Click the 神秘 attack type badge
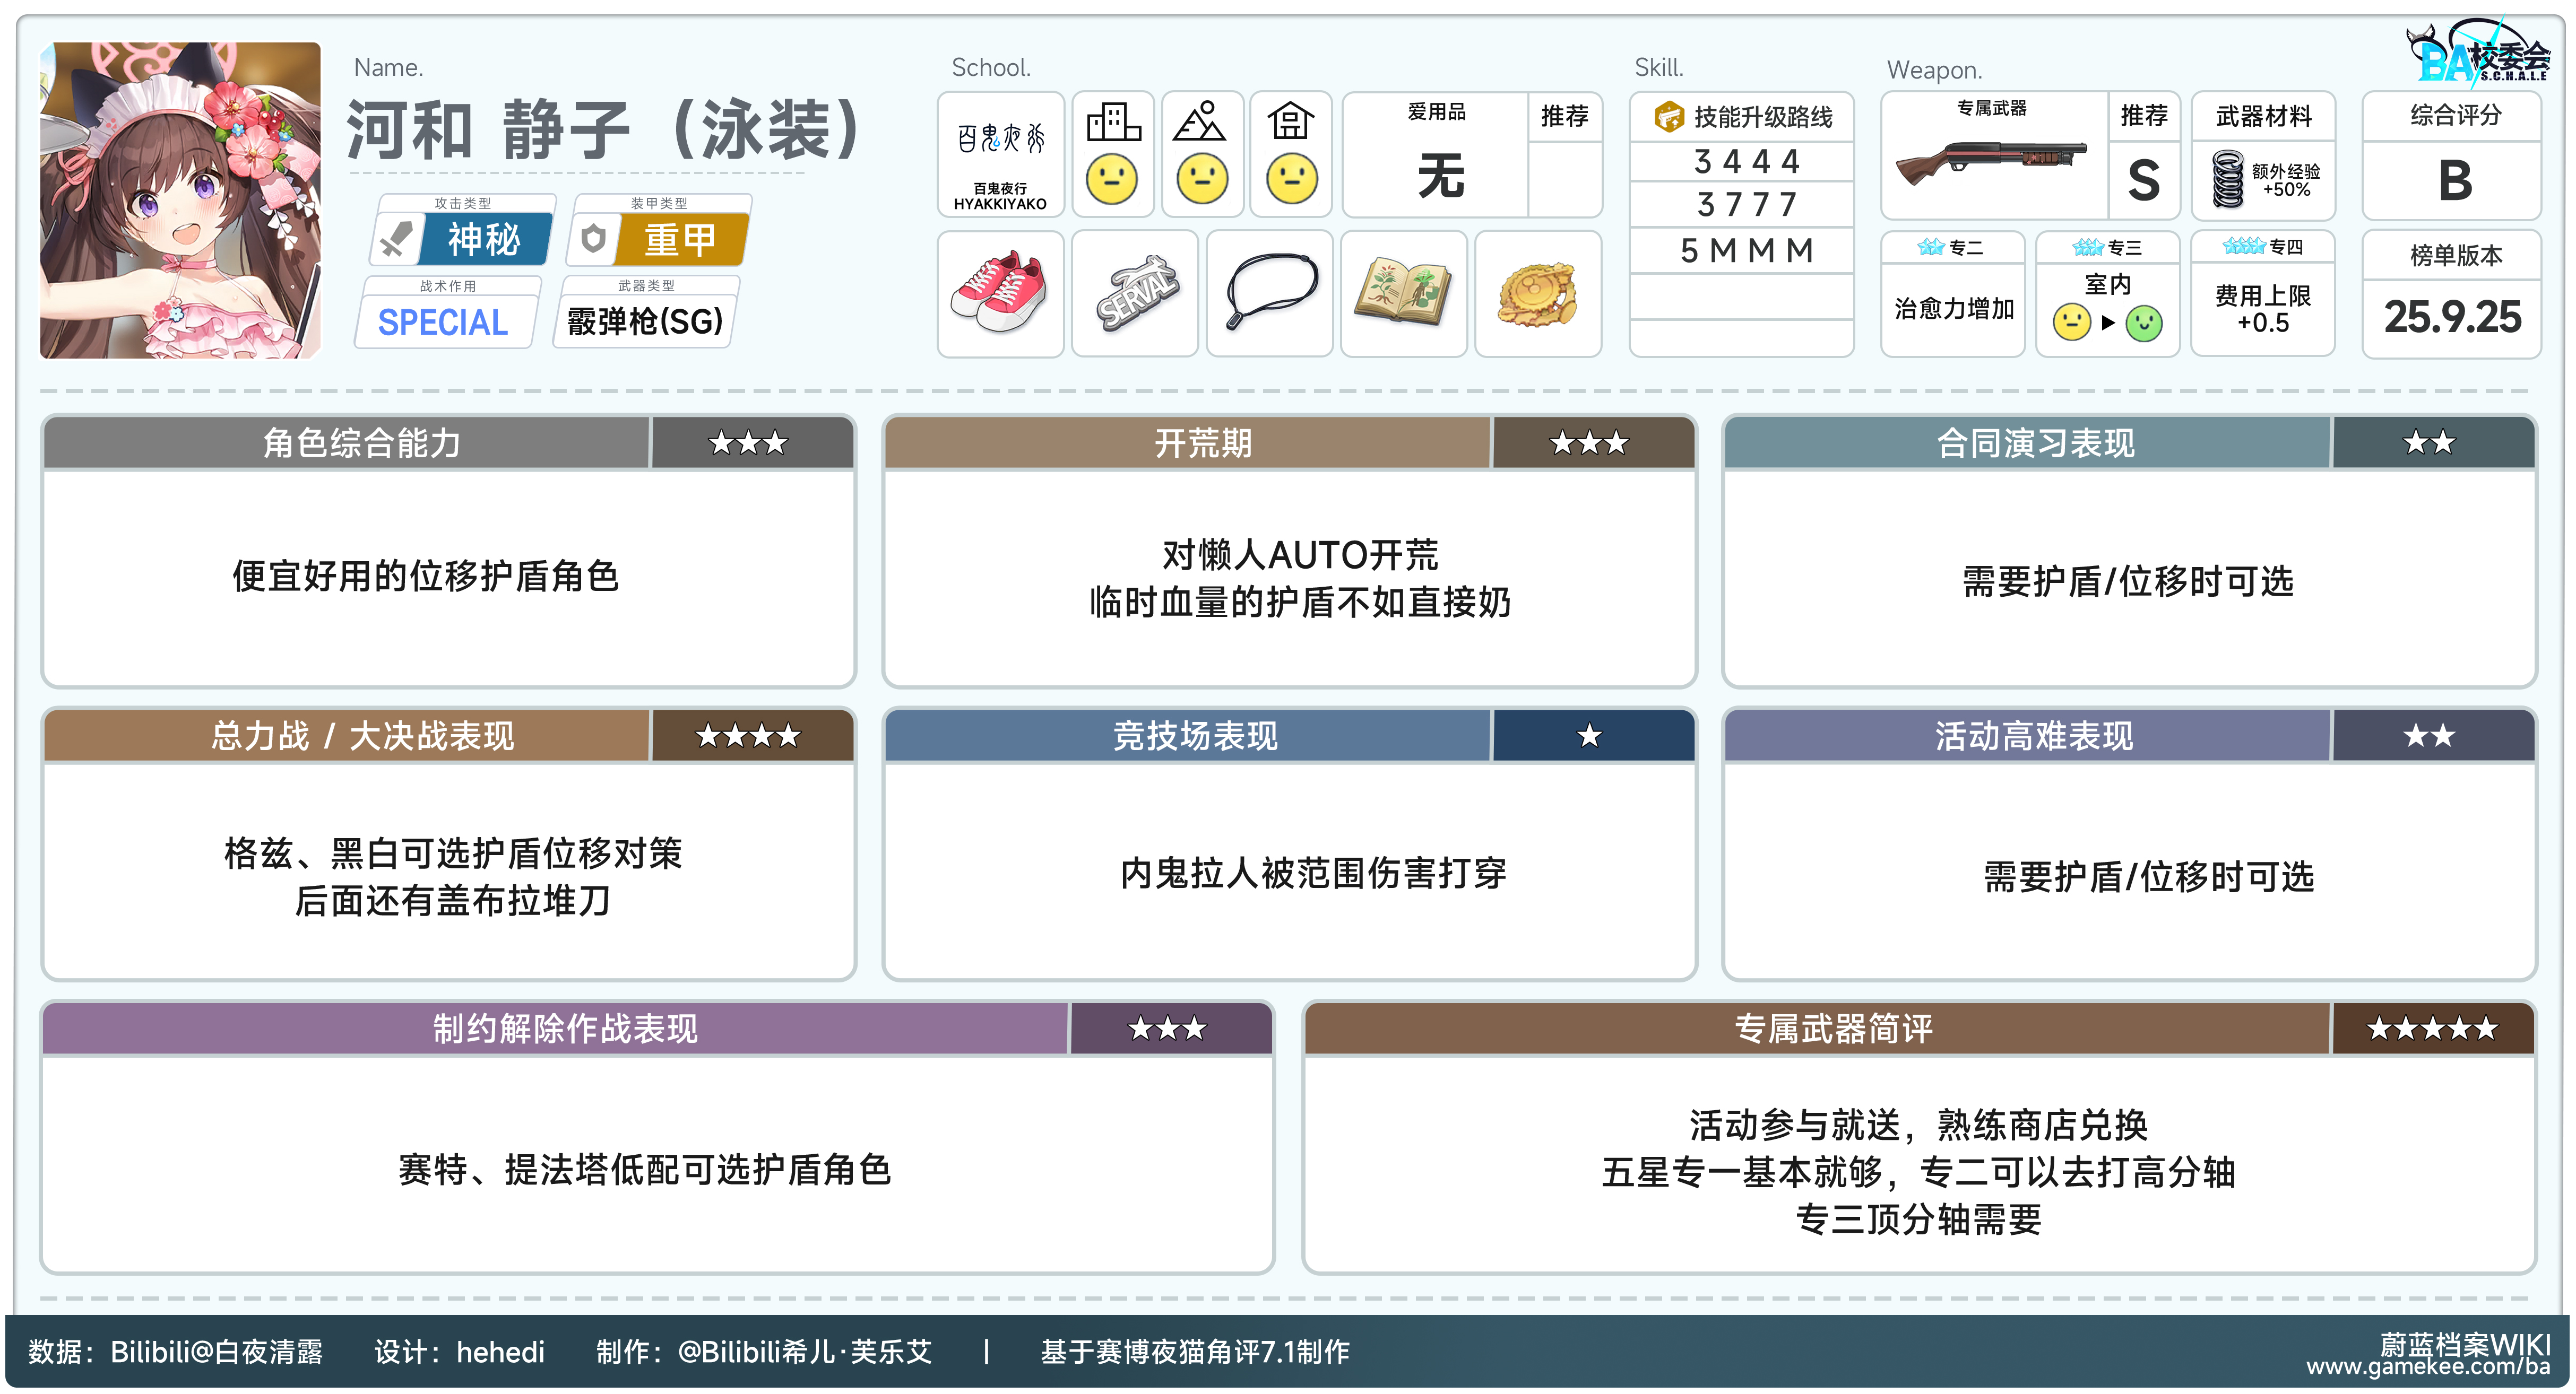Screen dimensions: 2576x1394 tap(484, 240)
